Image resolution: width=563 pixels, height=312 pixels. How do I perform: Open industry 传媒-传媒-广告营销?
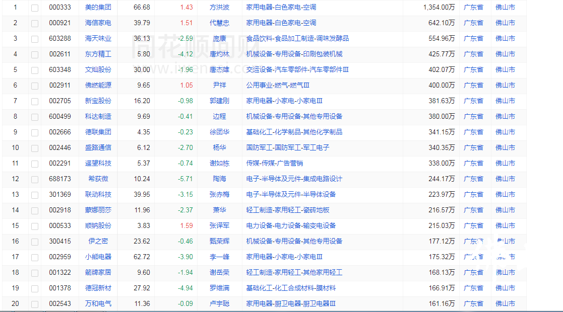coord(275,163)
